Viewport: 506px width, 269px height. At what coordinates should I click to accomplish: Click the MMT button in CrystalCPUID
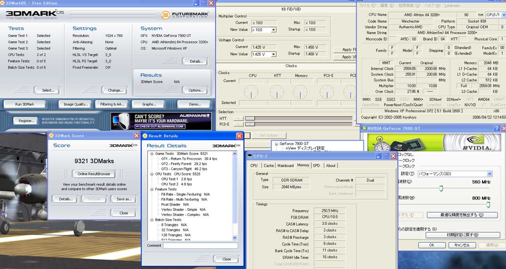386,63
